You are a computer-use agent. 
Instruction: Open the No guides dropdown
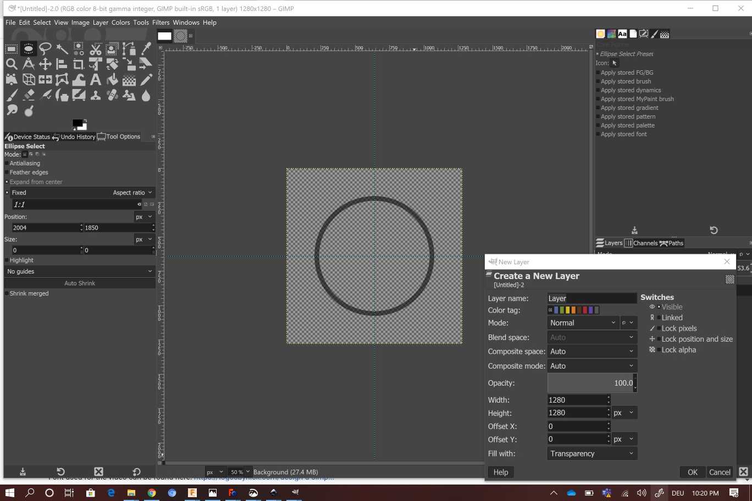coord(80,271)
